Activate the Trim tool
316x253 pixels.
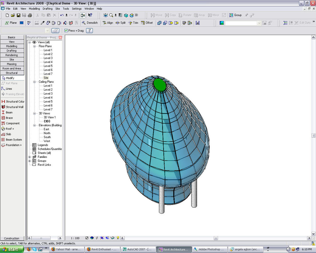click(x=133, y=23)
